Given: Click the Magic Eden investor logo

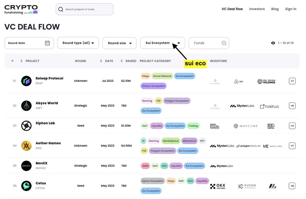Looking at the screenshot, I should click(x=272, y=146).
